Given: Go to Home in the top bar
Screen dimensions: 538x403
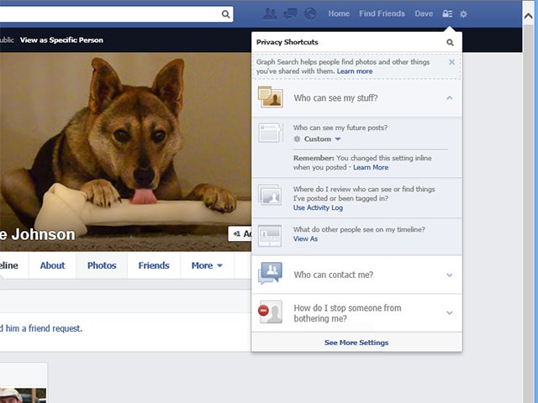Looking at the screenshot, I should [339, 13].
